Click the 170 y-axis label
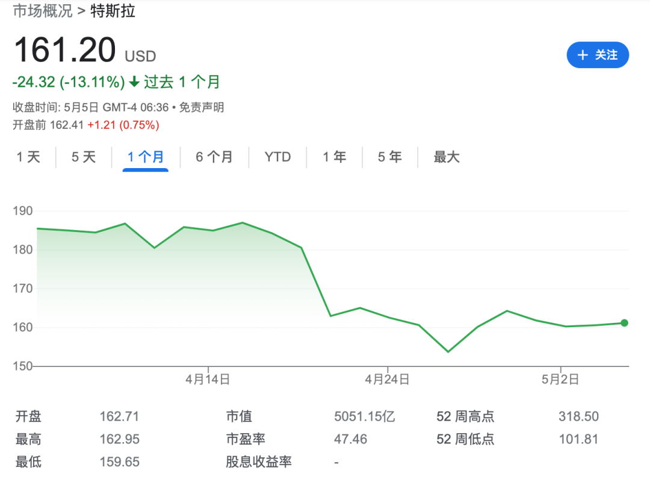Viewport: 650px width, 482px height. (x=23, y=289)
